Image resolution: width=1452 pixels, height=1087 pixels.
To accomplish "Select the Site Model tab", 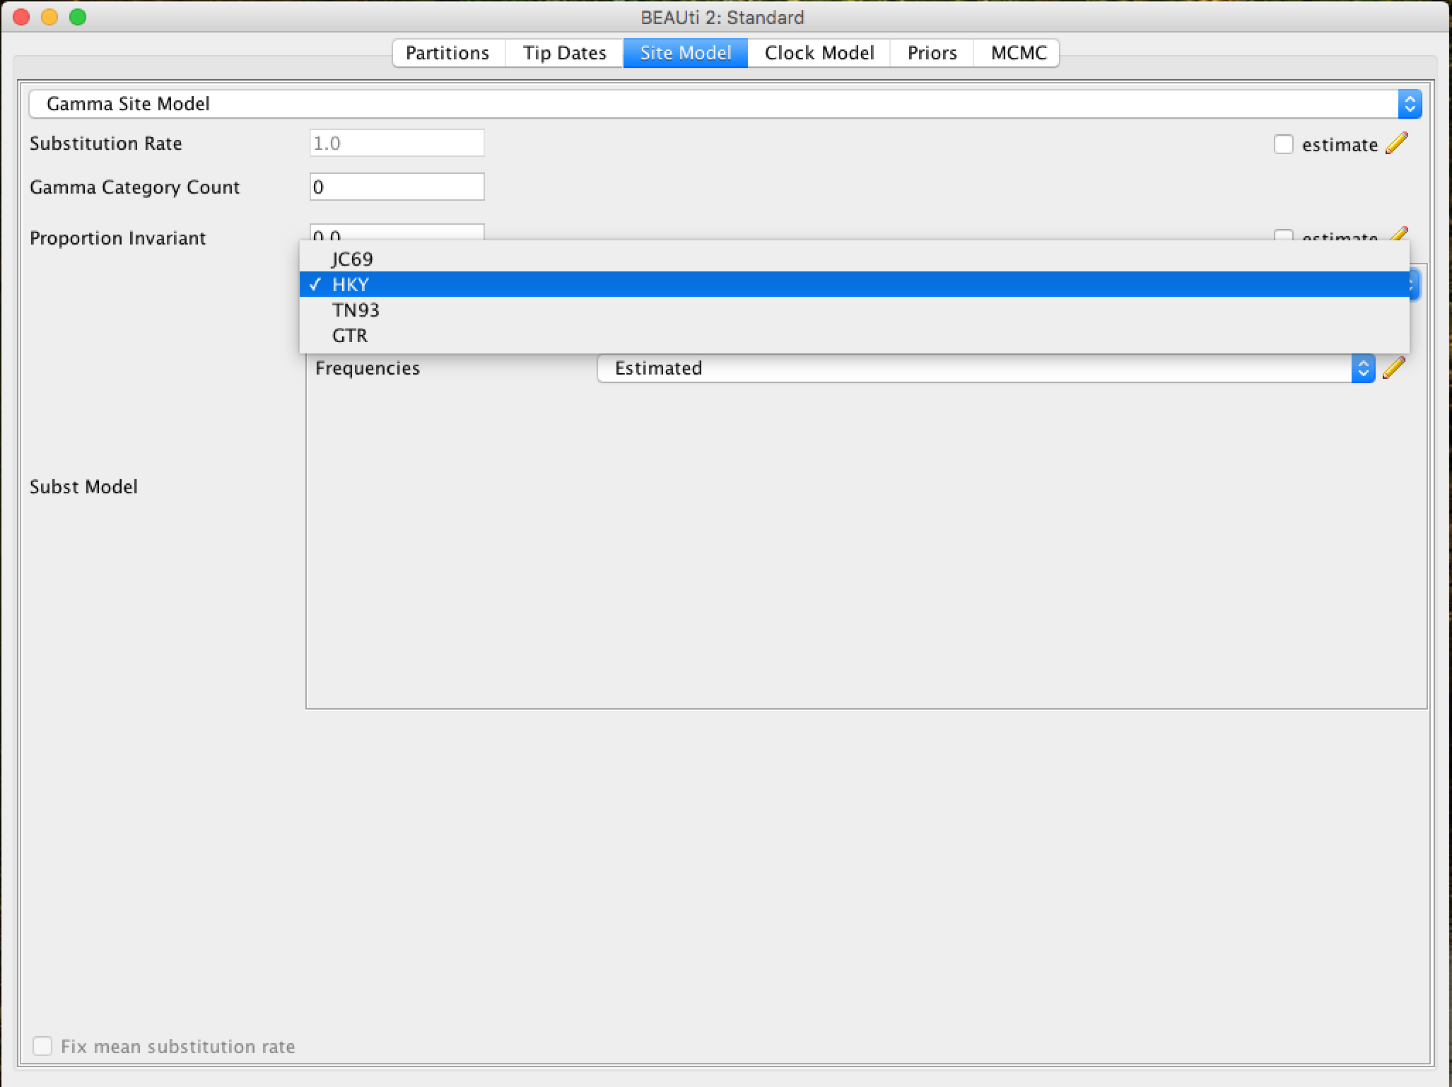I will pyautogui.click(x=685, y=53).
